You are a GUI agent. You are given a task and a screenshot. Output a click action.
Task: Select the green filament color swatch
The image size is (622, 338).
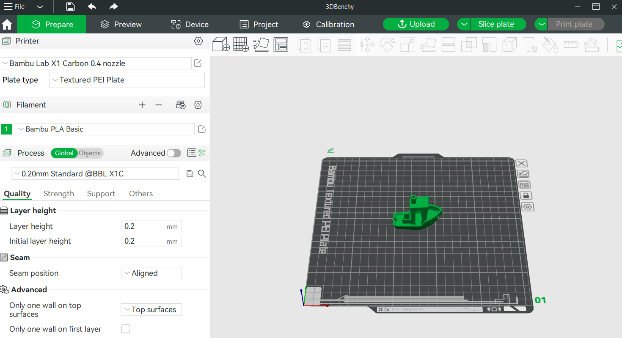(6, 129)
